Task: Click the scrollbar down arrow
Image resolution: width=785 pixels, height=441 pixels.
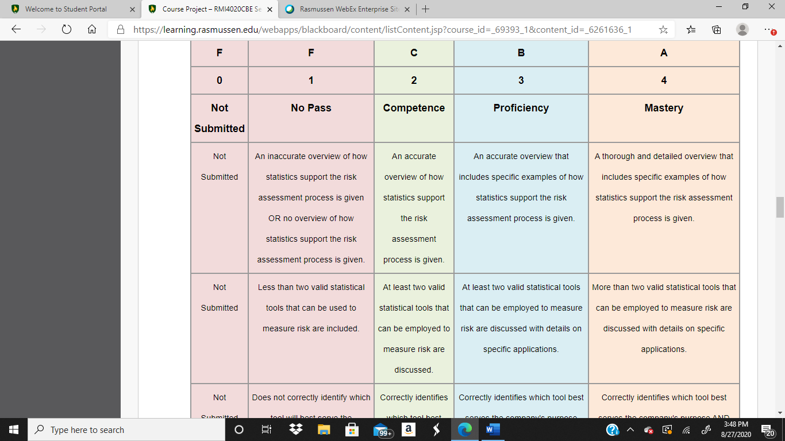Action: pos(780,412)
